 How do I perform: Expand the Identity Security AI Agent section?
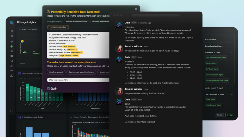[x=232, y=88]
